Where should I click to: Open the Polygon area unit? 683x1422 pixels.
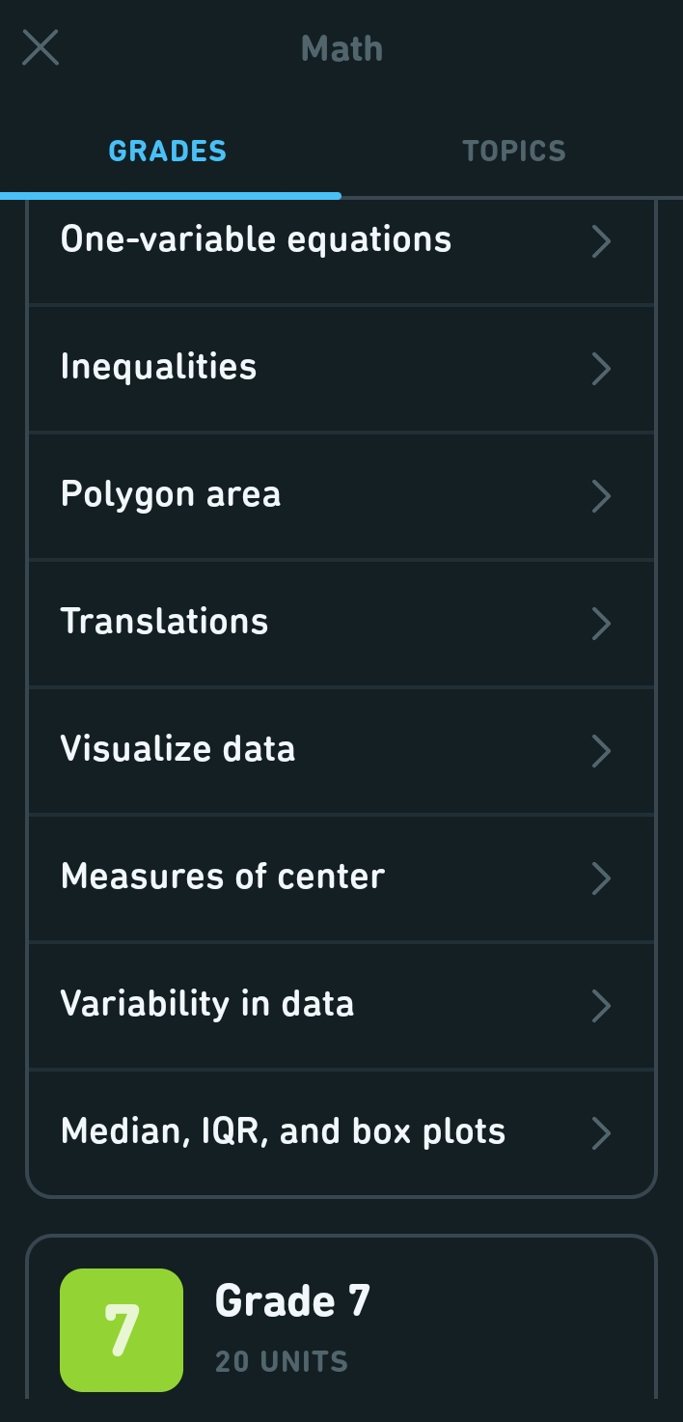(x=171, y=494)
